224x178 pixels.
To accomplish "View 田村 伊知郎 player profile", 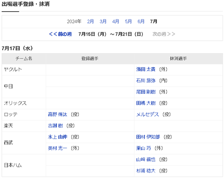I will pyautogui.click(x=148, y=137).
